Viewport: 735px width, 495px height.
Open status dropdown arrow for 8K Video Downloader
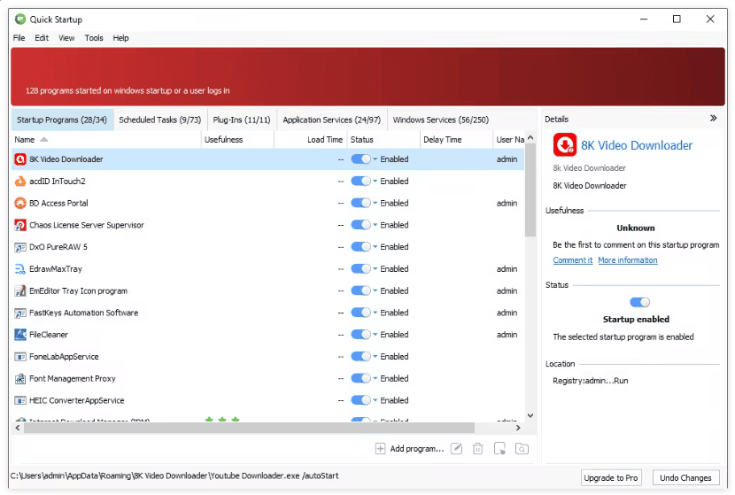[375, 159]
